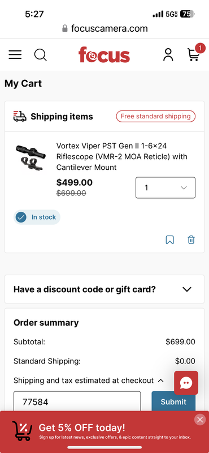
Task: Tap the Get 5% OFF today banner
Action: (x=104, y=430)
